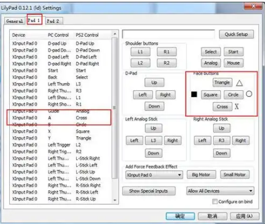Bind the Triangle face button
Viewport: 265px width, 224px height.
point(222,83)
